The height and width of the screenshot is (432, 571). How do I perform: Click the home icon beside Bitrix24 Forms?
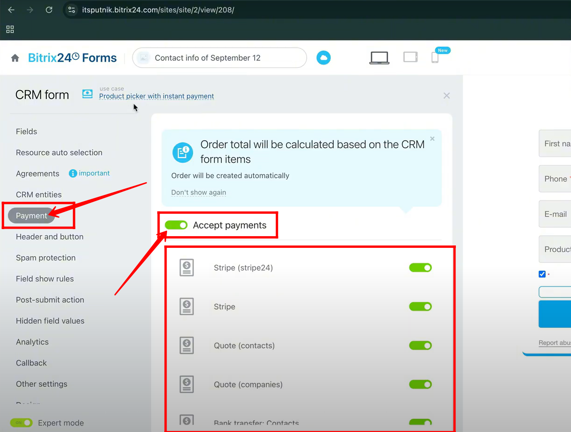click(15, 58)
